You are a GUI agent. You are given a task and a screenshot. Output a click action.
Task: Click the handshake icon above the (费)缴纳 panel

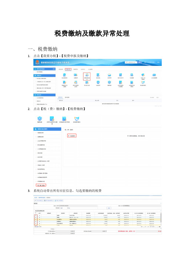tap(77, 119)
